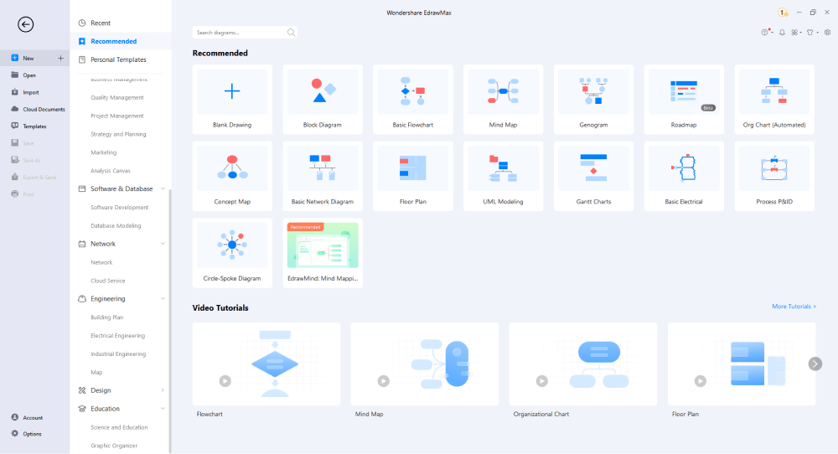
Task: Select Marketing subcategory
Action: 104,152
